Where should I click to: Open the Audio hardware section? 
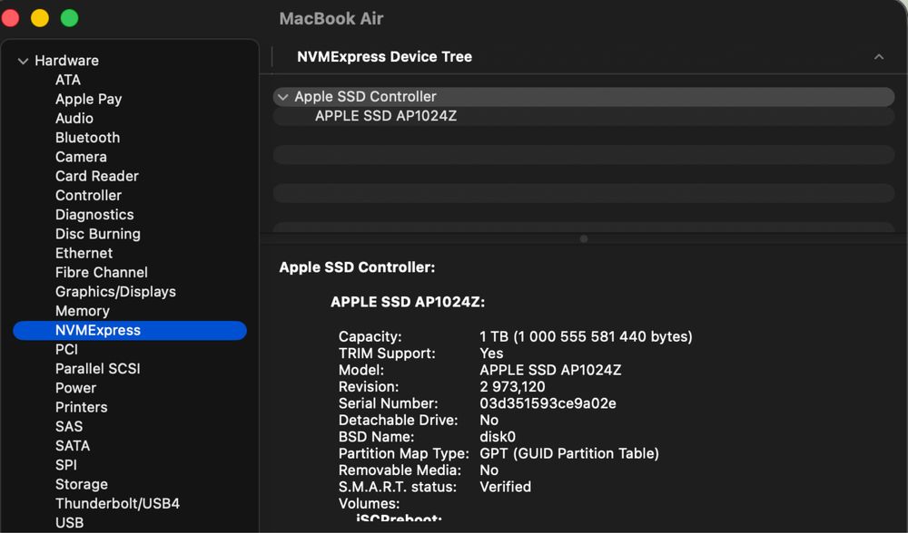click(x=74, y=118)
